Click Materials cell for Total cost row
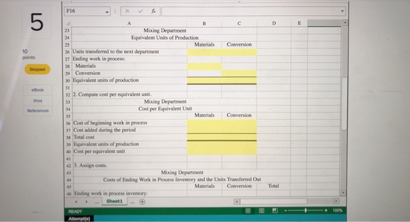The image size is (410, 222). [204, 137]
